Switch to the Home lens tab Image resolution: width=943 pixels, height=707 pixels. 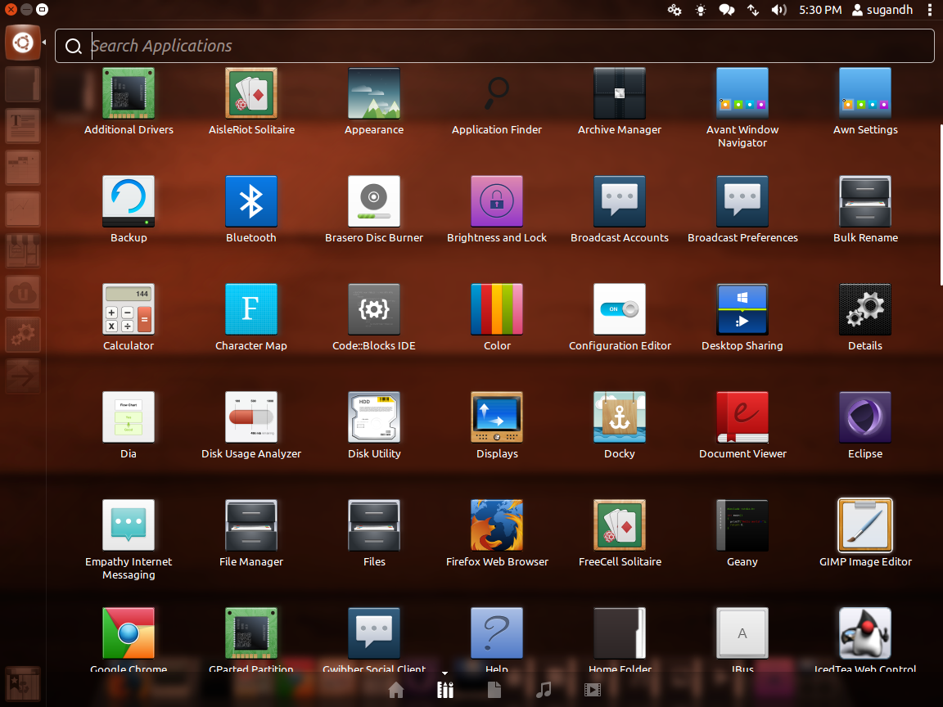point(395,690)
